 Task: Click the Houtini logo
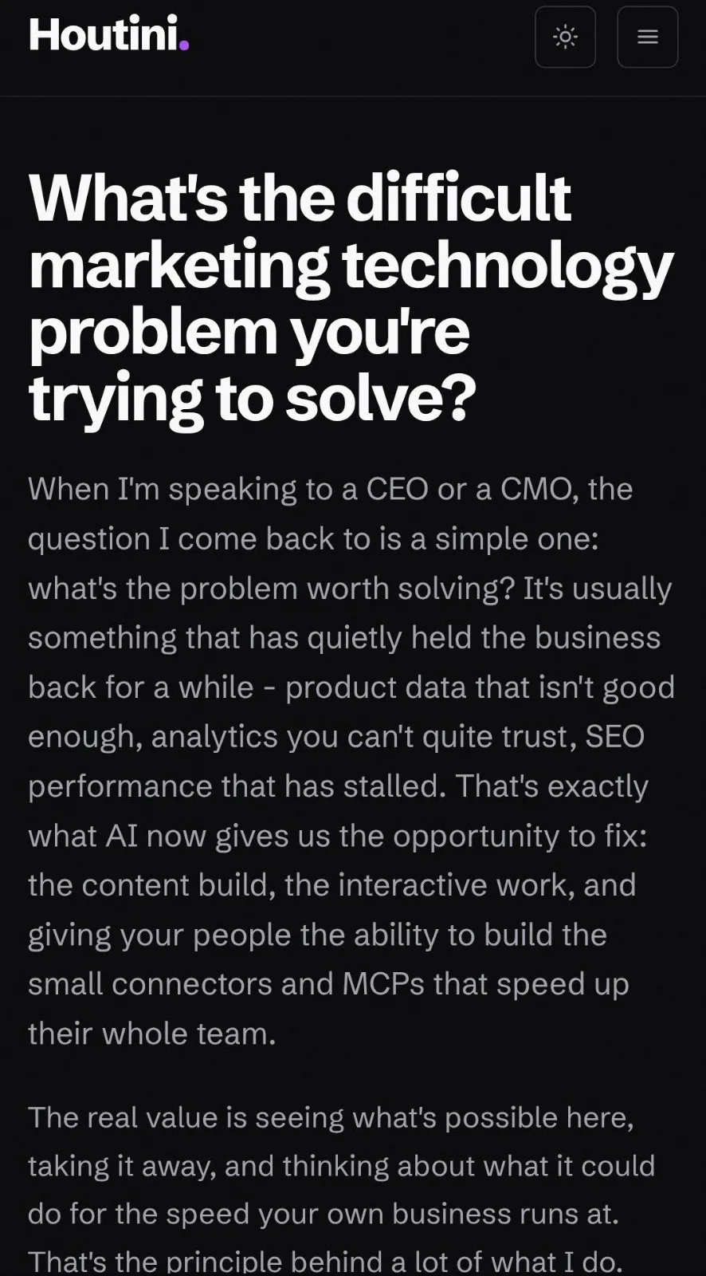(x=108, y=34)
